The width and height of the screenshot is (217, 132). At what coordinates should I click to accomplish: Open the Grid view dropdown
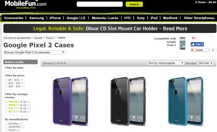(x=205, y=63)
